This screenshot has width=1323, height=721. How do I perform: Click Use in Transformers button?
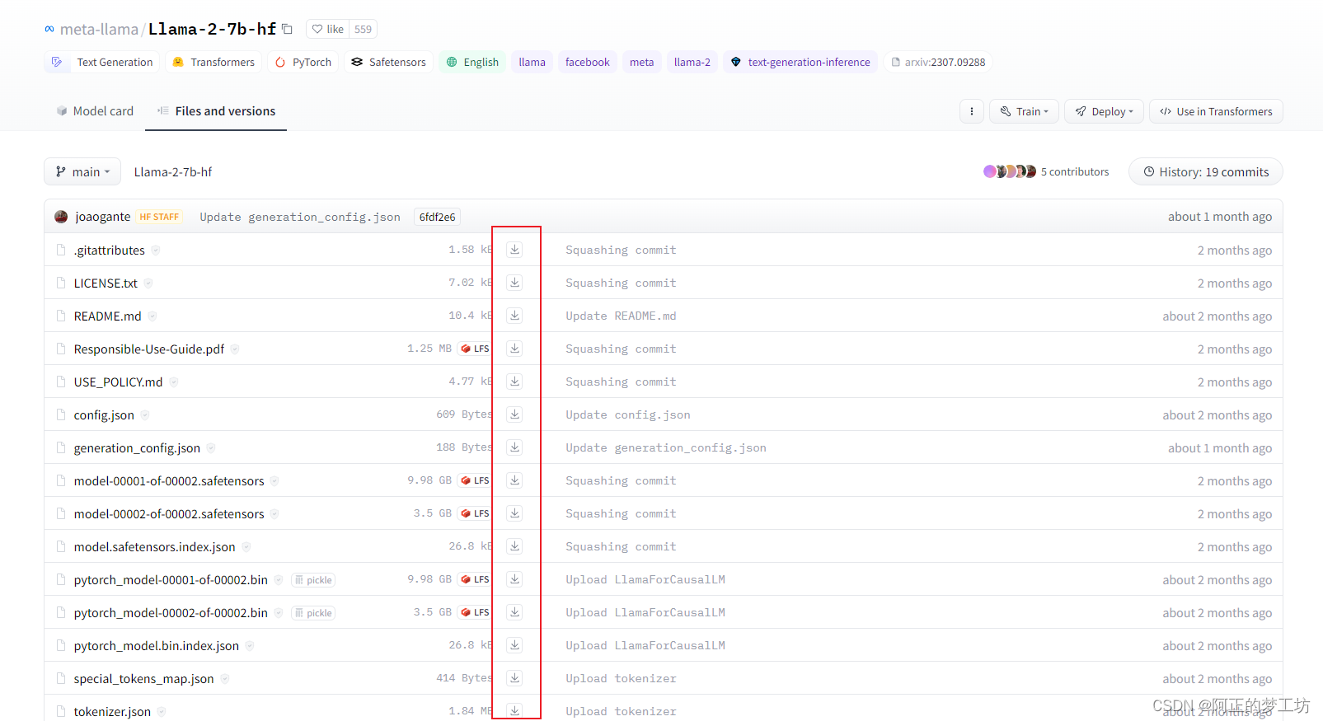click(x=1216, y=111)
